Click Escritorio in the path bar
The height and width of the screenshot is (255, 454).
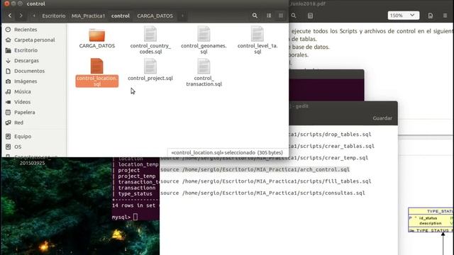[54, 16]
